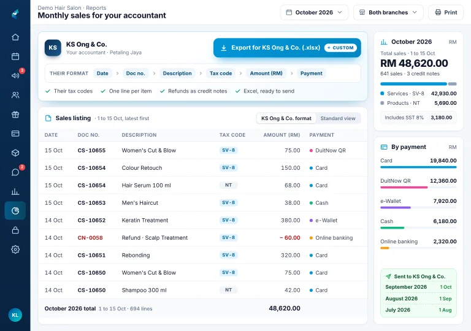
Task: Click the Shampoo 300 ml description
Action: click(144, 291)
